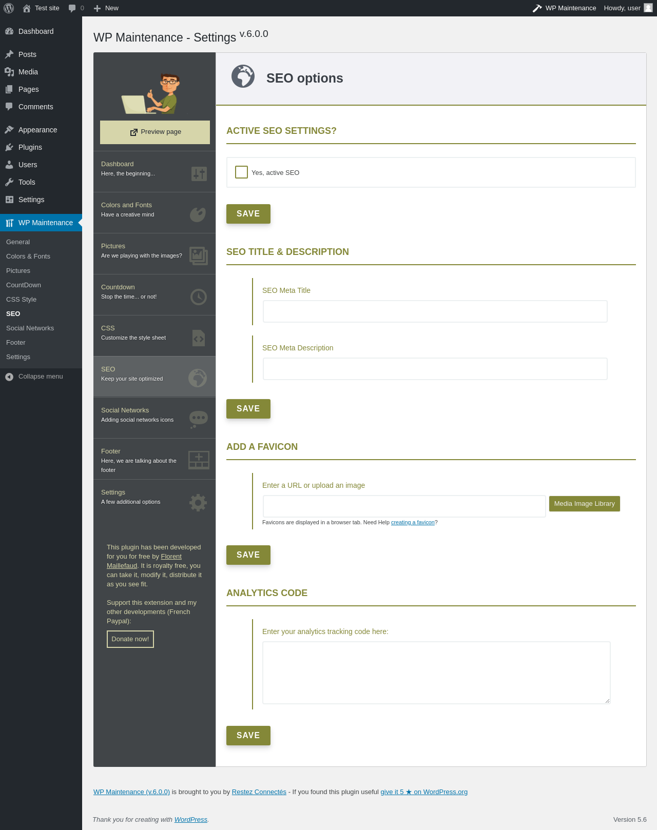The height and width of the screenshot is (830, 657).
Task: Click the Media icon in sidebar
Action: coord(9,72)
